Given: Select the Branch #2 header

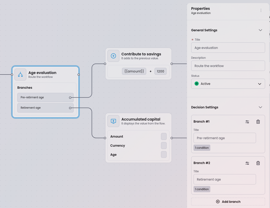Looking at the screenshot, I should (202, 163).
